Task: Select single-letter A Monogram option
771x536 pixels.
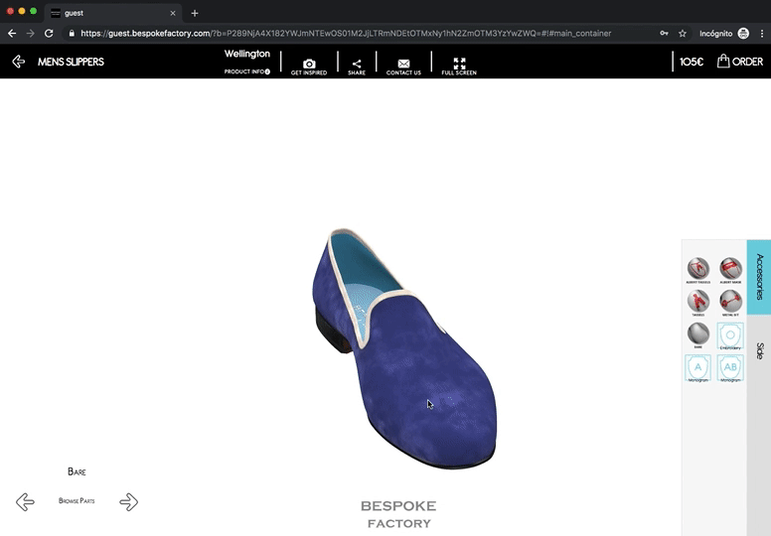Action: tap(698, 367)
